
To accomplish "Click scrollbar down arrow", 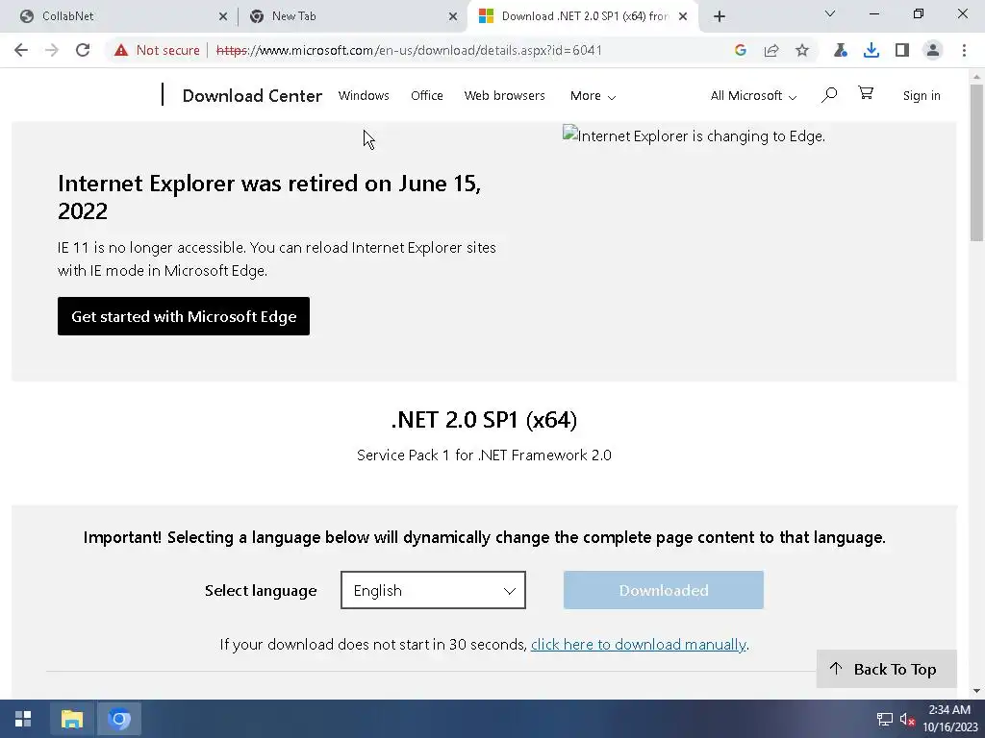I will click(x=976, y=691).
